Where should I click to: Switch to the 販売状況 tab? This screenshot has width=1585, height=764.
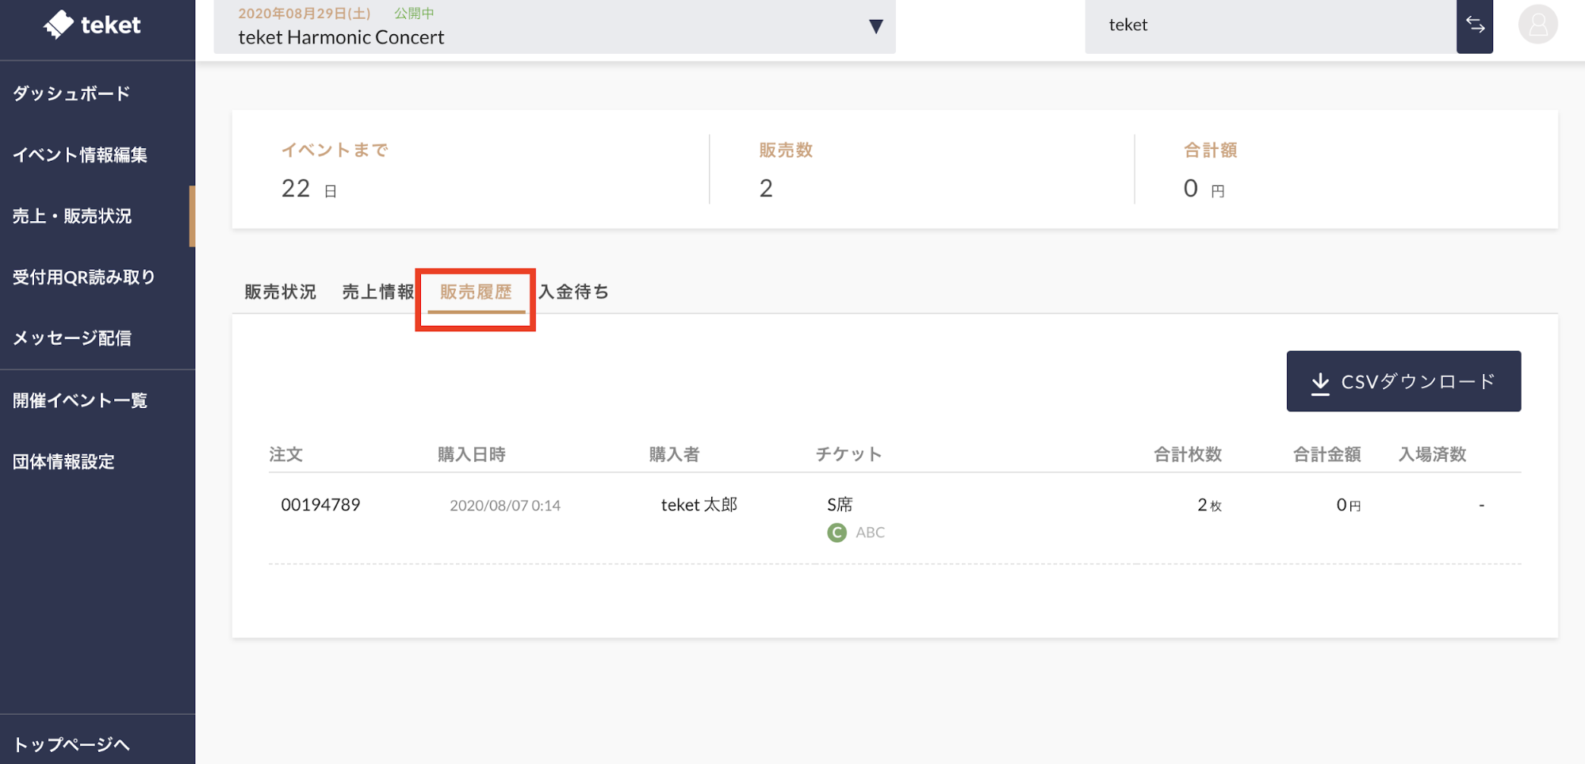pos(280,292)
